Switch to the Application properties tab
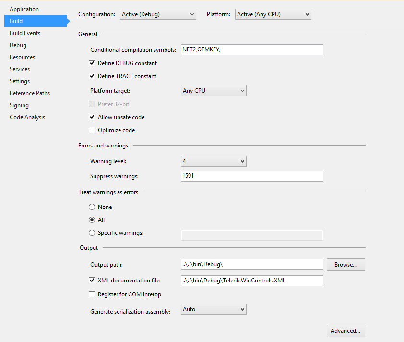The height and width of the screenshot is (342, 404). pos(24,9)
